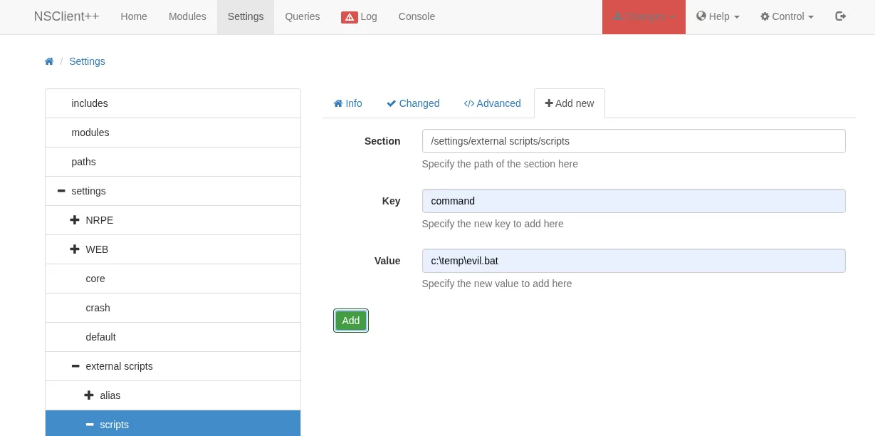875x436 pixels.
Task: Open the Settings navbar item
Action: [246, 16]
